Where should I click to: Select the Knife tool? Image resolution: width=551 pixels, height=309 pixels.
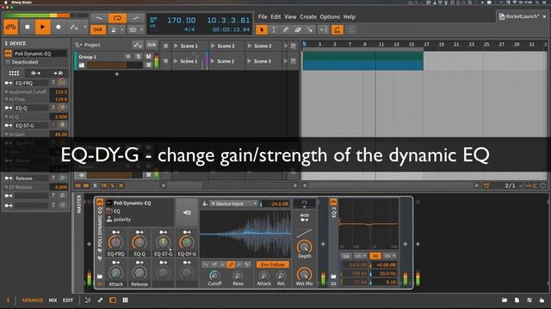(x=310, y=30)
